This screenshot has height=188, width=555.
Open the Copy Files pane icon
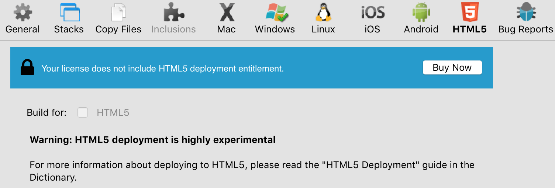click(118, 13)
